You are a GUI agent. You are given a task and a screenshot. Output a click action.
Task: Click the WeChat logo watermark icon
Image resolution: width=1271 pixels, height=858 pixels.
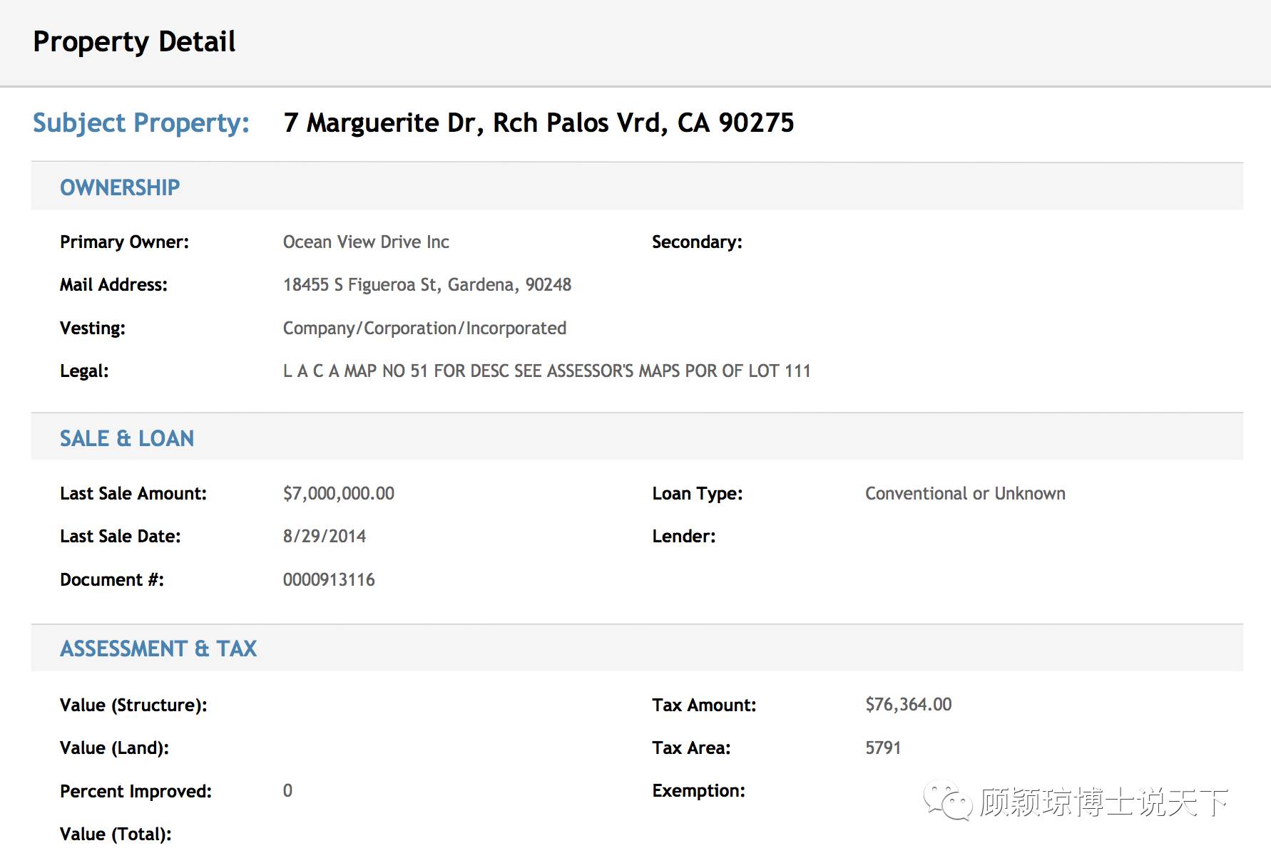point(948,802)
